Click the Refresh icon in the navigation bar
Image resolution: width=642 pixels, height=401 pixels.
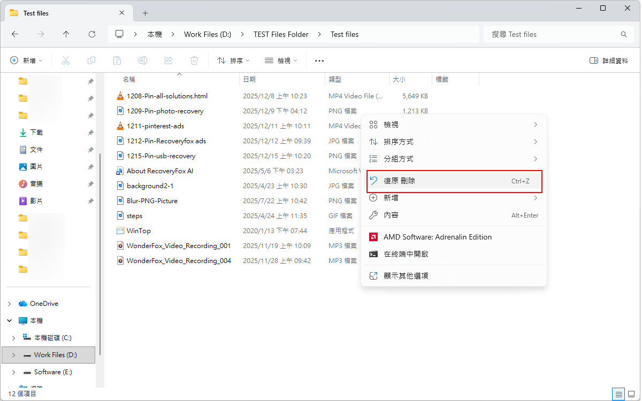(91, 34)
